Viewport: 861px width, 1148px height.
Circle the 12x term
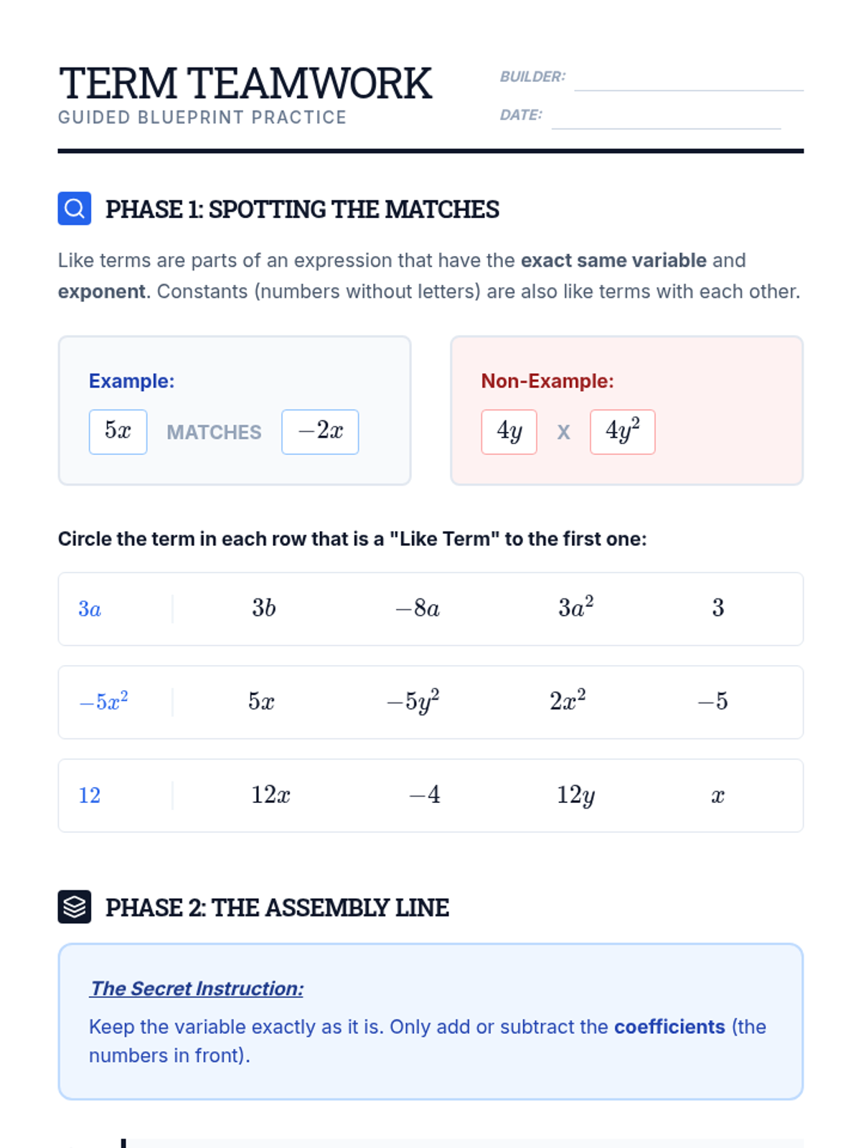point(270,795)
